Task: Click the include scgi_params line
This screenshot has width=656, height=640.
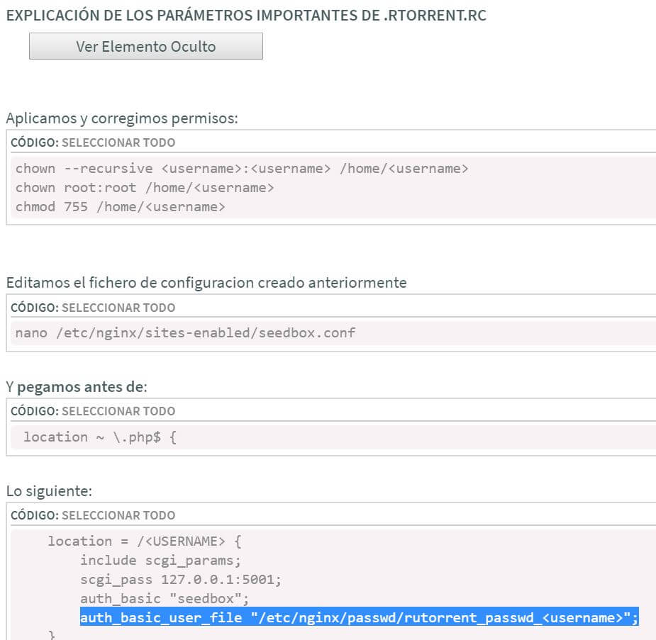Action: click(x=161, y=561)
